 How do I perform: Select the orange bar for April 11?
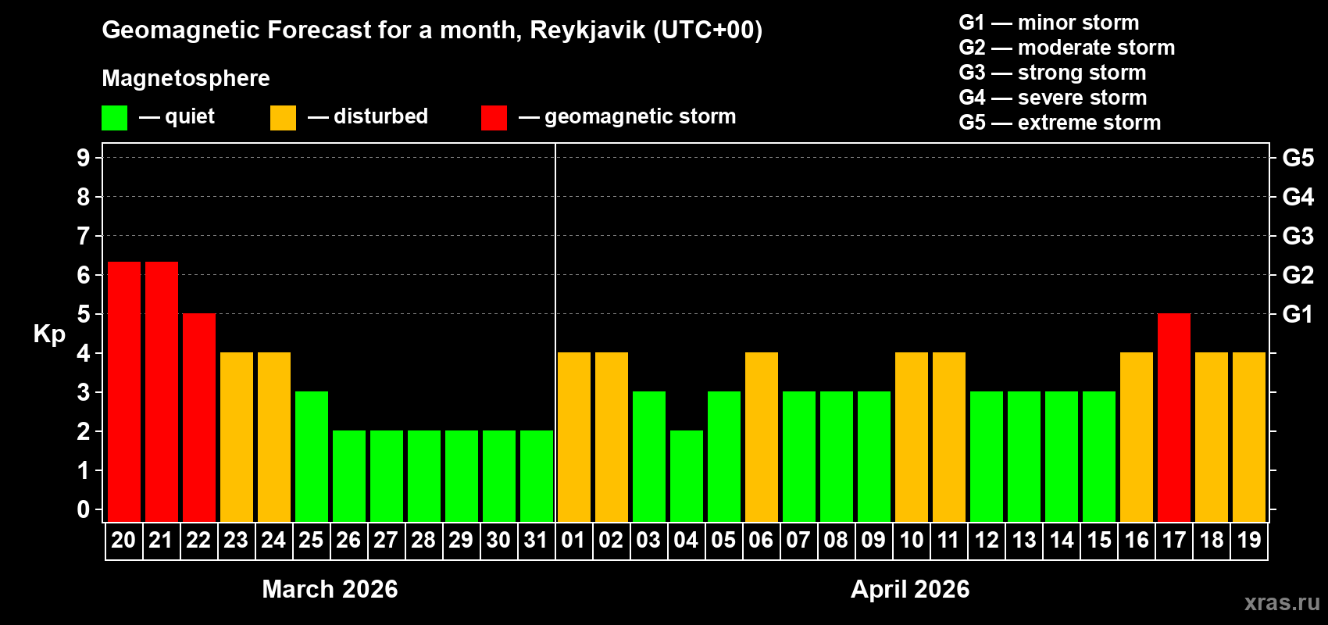coord(949,437)
